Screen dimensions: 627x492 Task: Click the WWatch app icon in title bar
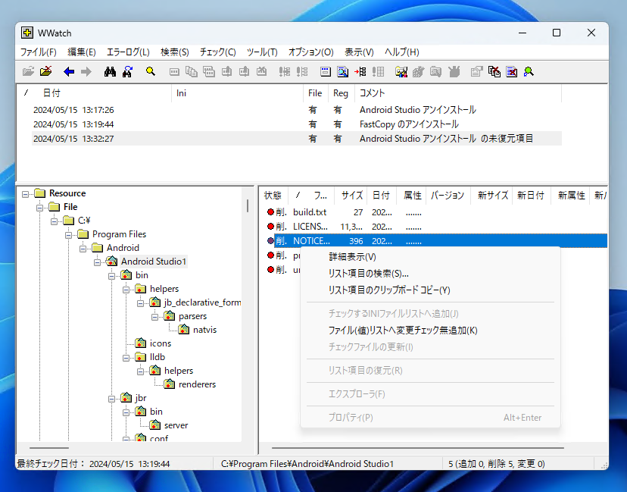point(27,33)
